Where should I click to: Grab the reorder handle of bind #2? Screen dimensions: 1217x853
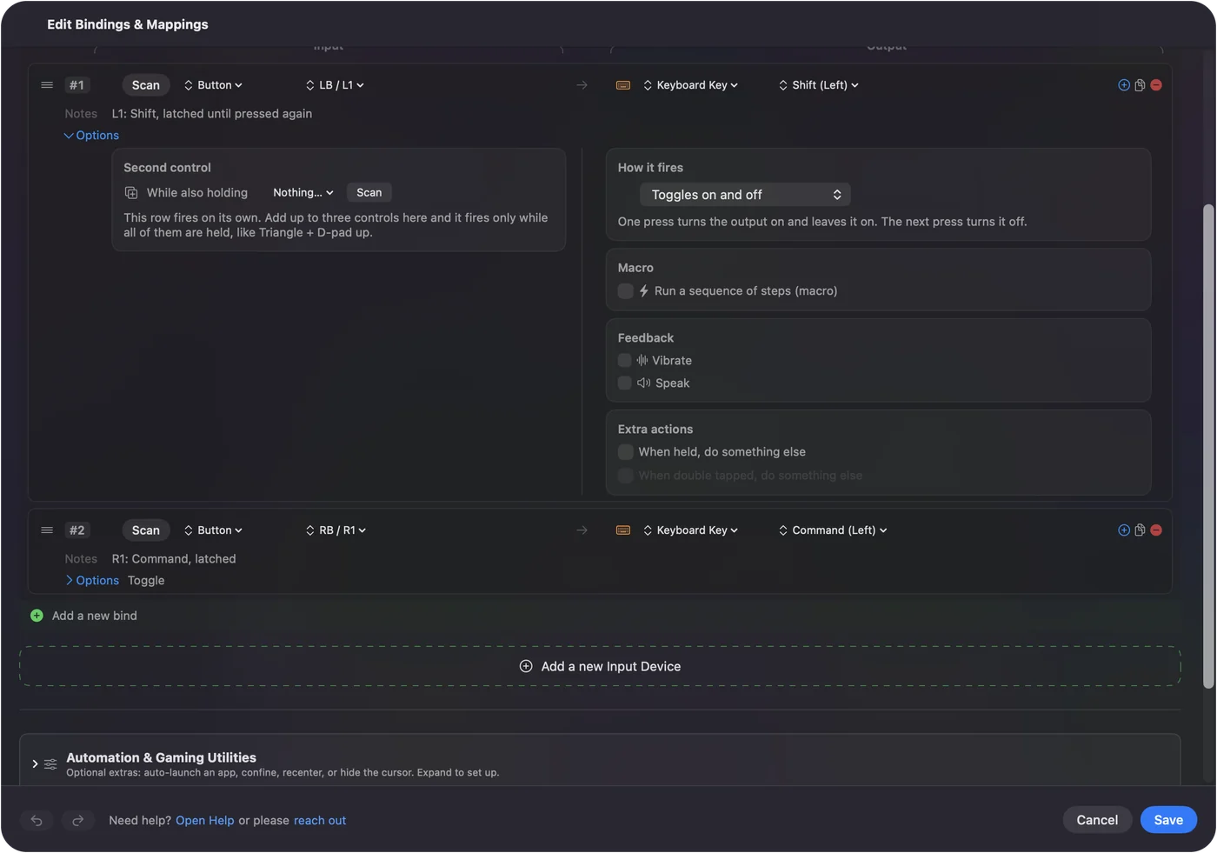tap(47, 530)
